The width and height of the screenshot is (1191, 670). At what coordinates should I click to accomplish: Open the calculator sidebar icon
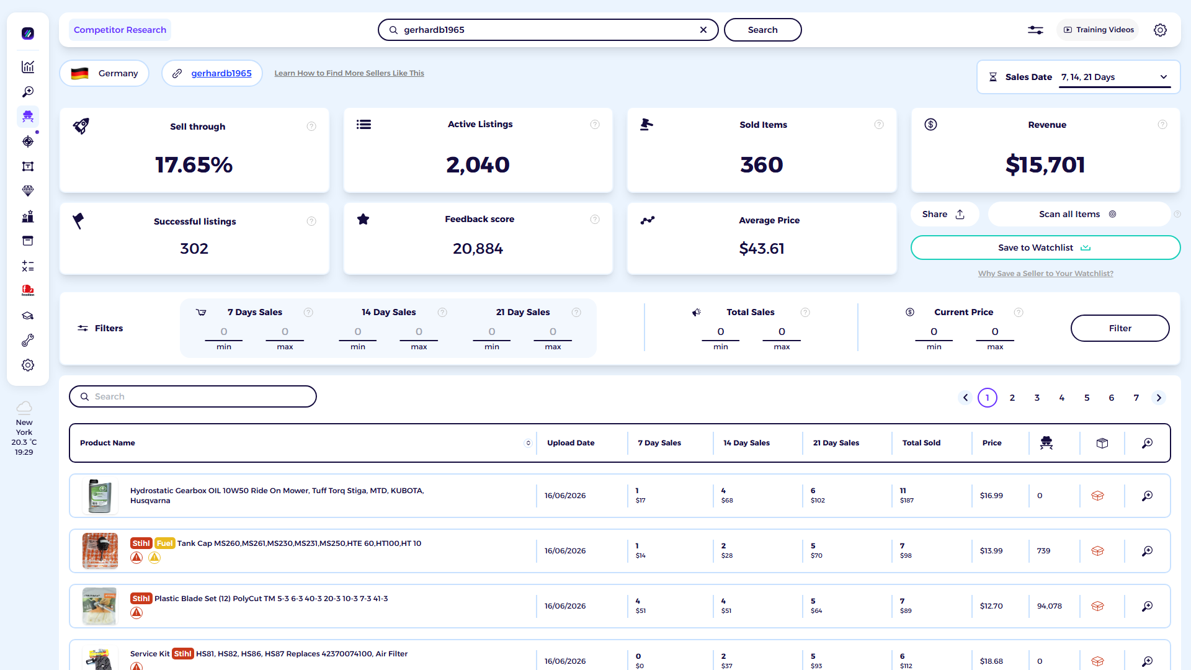(28, 266)
